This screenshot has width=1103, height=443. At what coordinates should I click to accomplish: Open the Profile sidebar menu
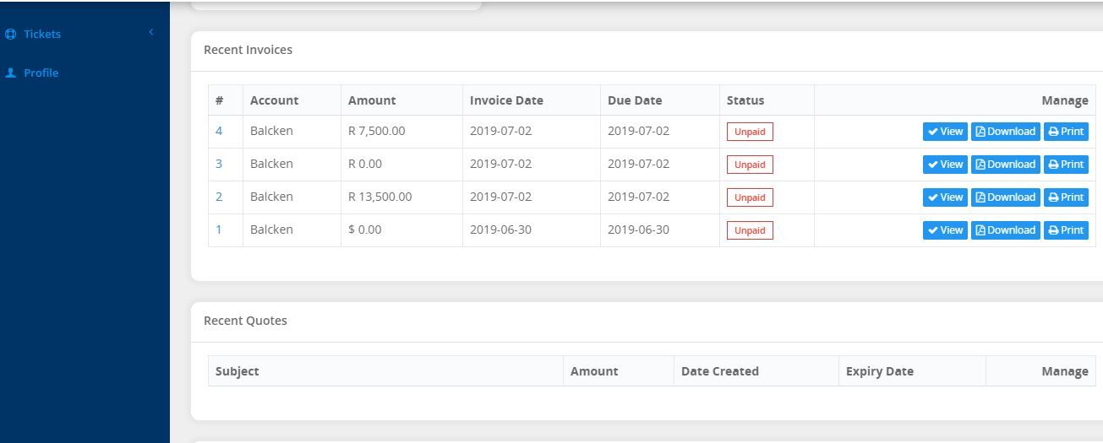[41, 73]
